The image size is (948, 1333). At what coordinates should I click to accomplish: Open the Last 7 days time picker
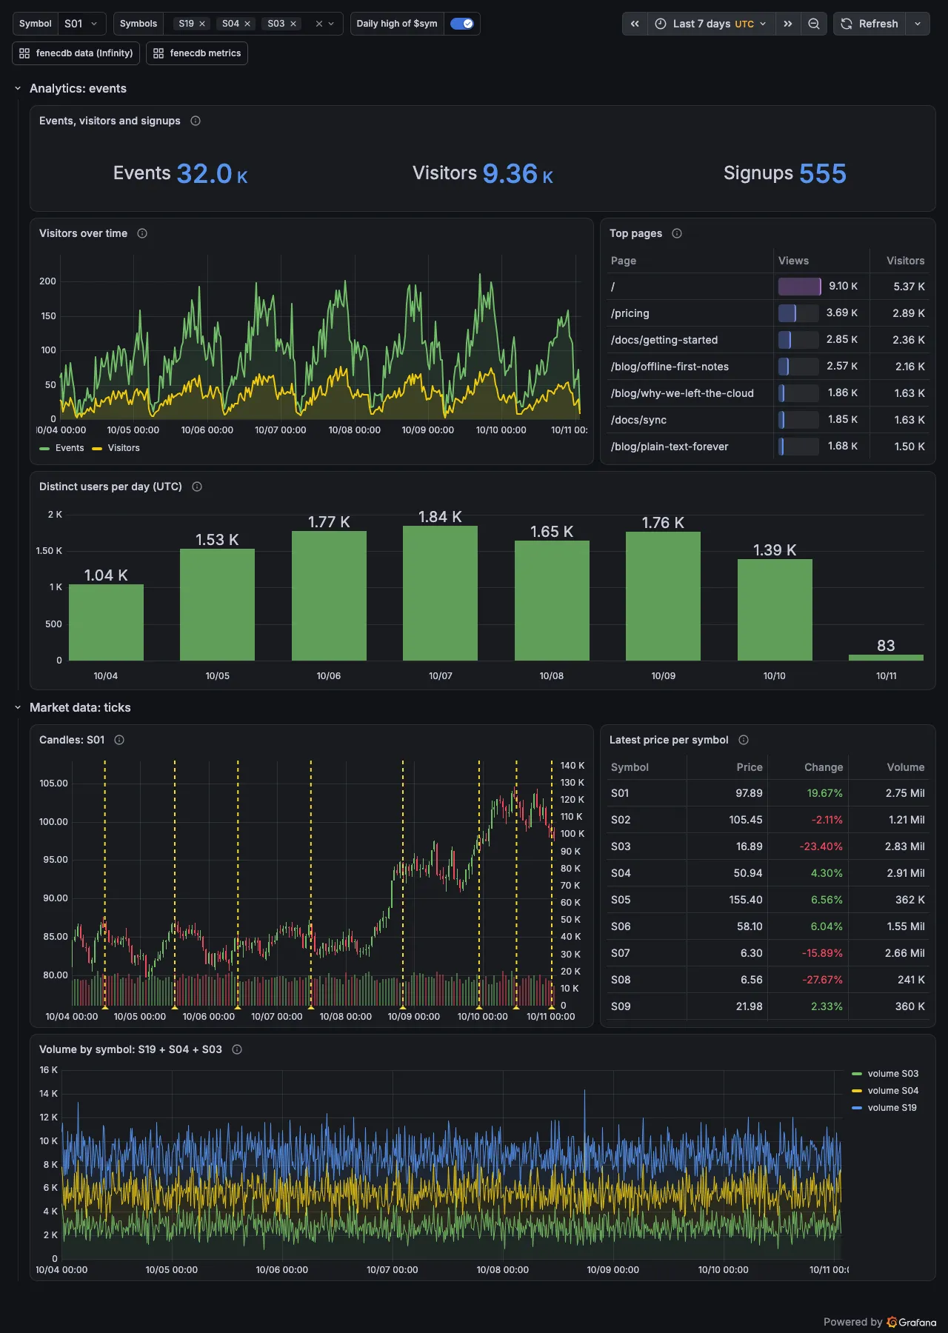[x=712, y=24]
